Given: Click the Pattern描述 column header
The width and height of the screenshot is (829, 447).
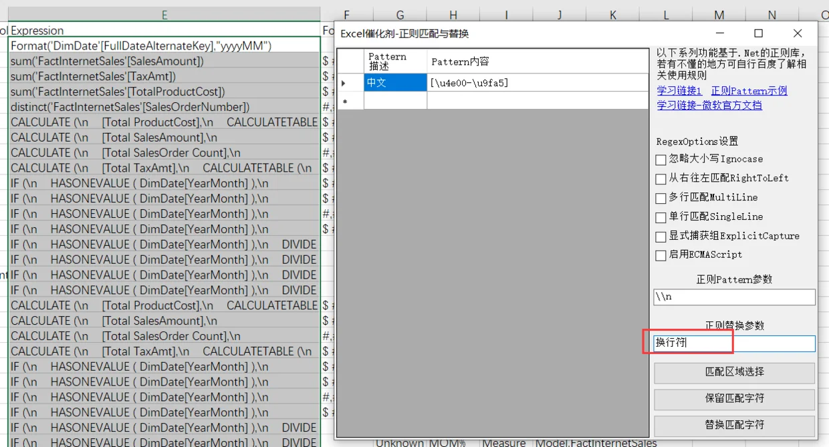Looking at the screenshot, I should point(395,61).
